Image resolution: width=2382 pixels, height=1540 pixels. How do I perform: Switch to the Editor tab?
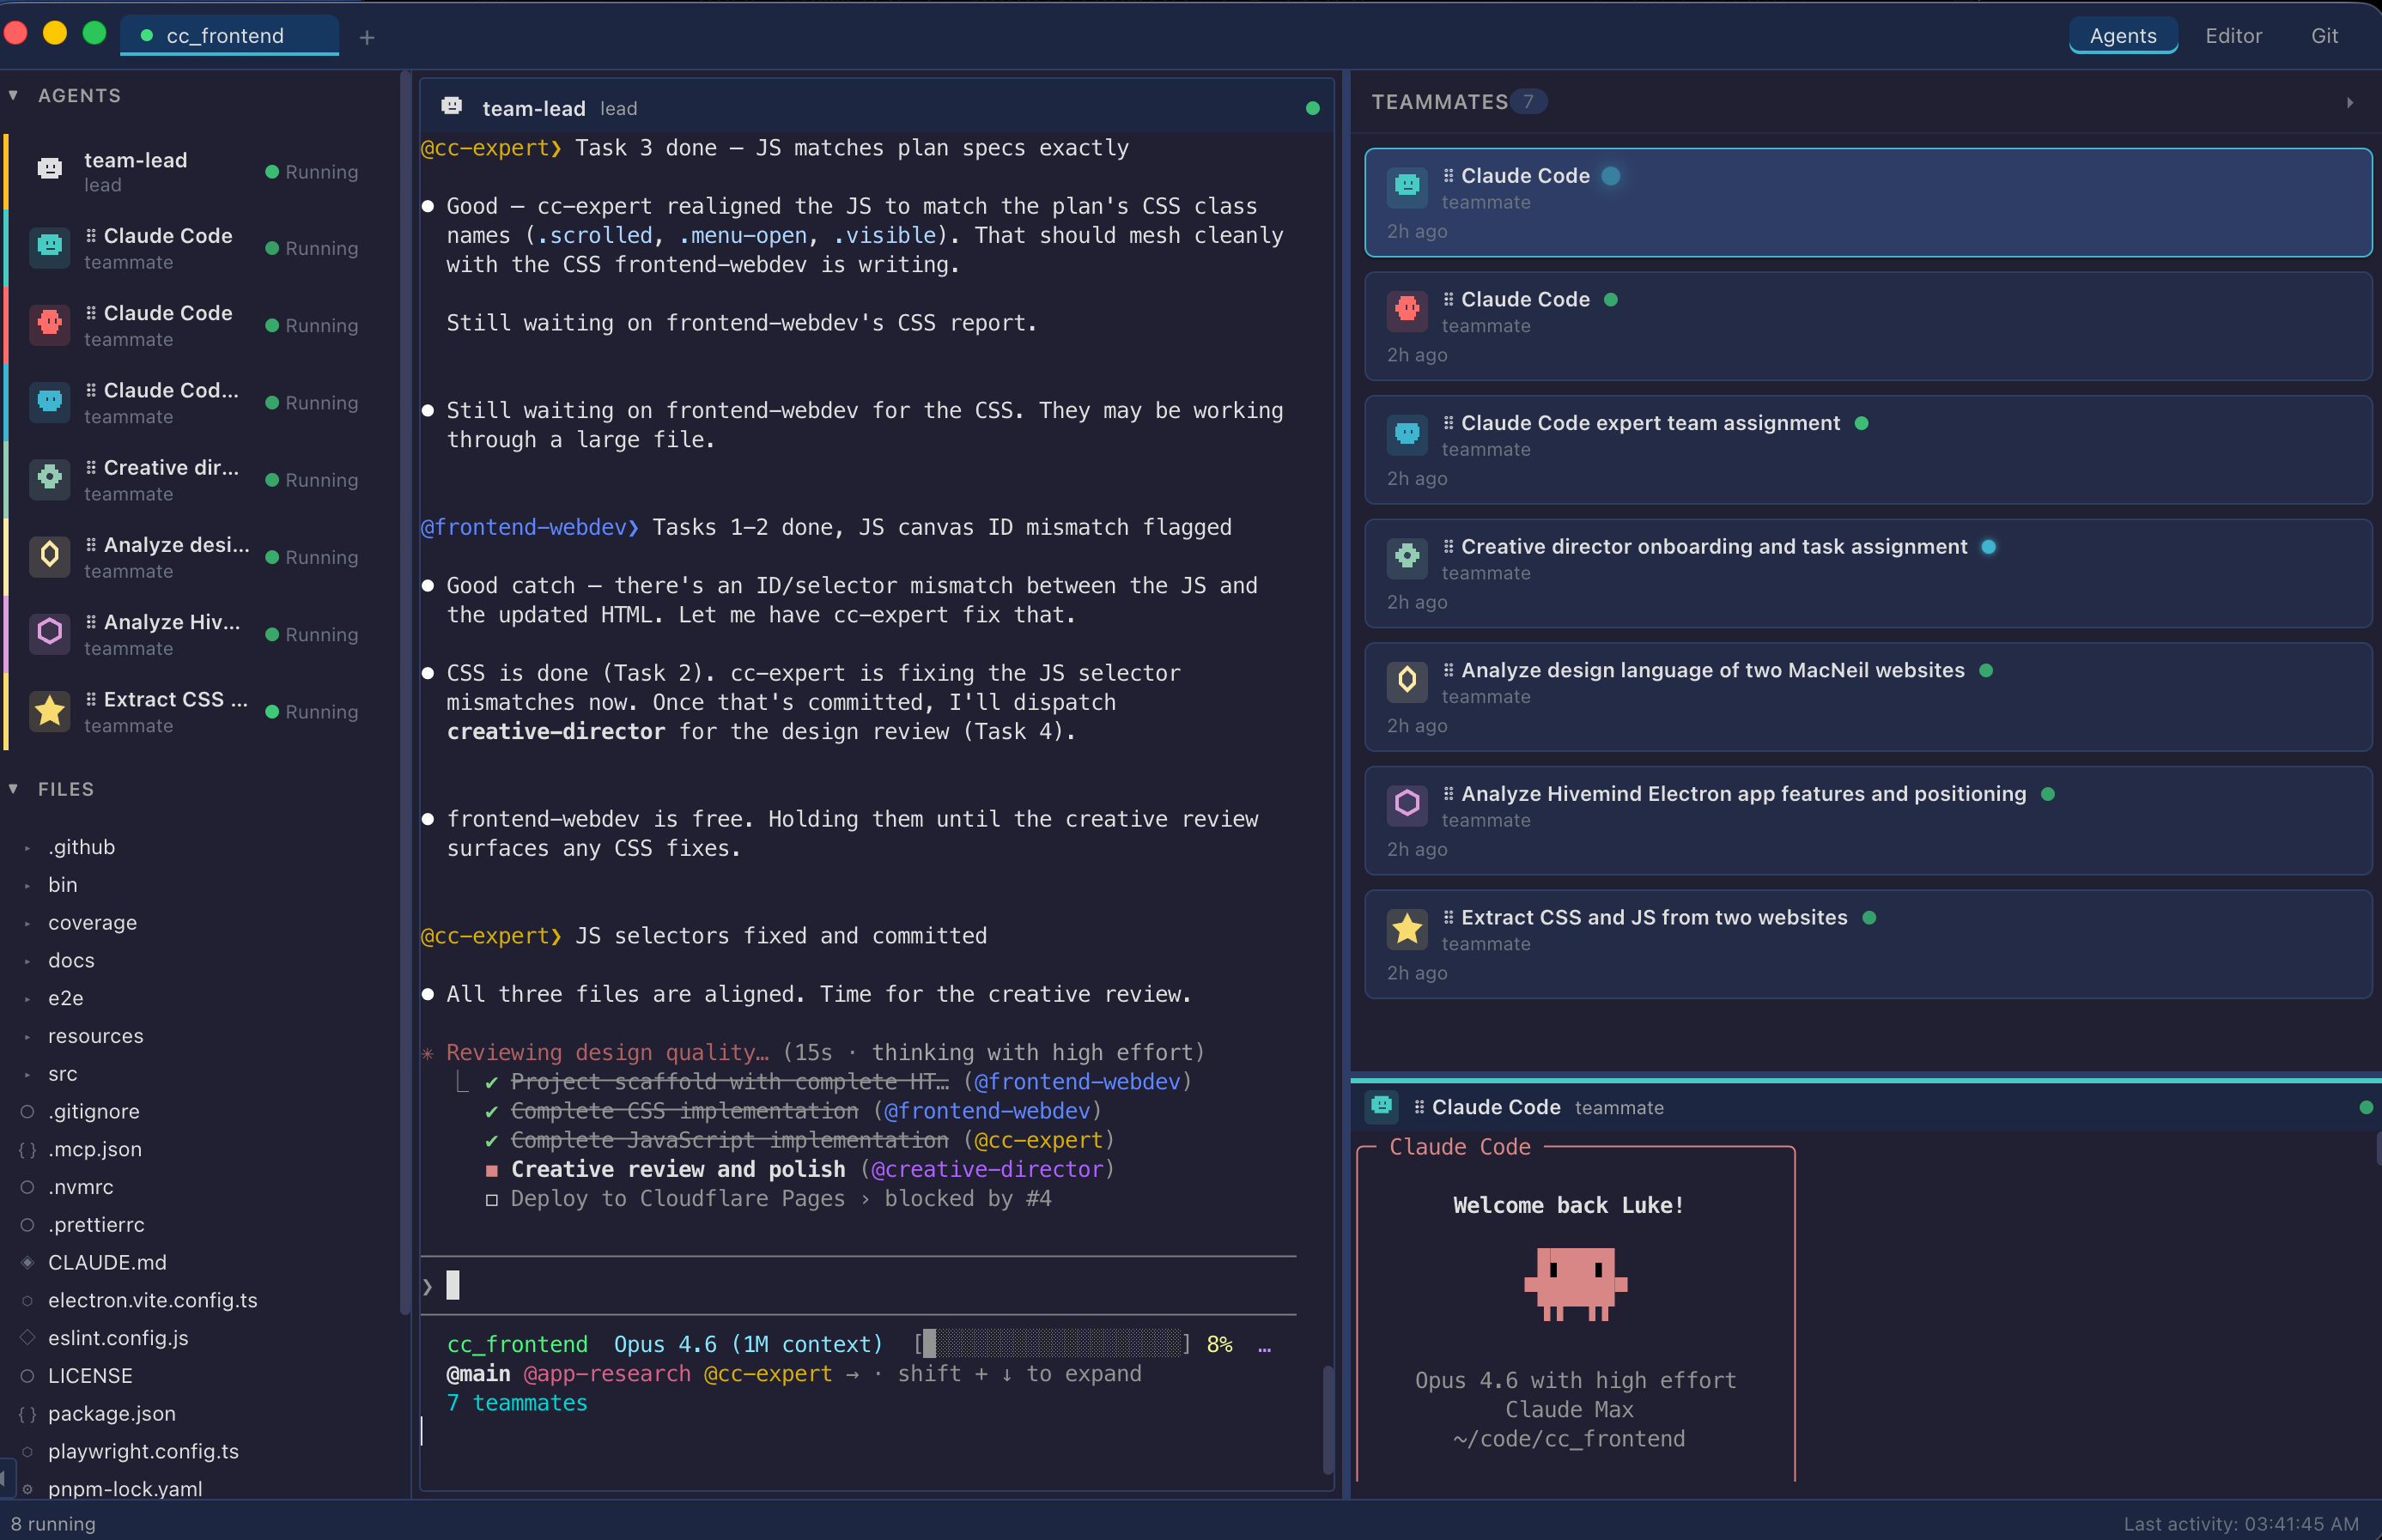coord(2233,36)
